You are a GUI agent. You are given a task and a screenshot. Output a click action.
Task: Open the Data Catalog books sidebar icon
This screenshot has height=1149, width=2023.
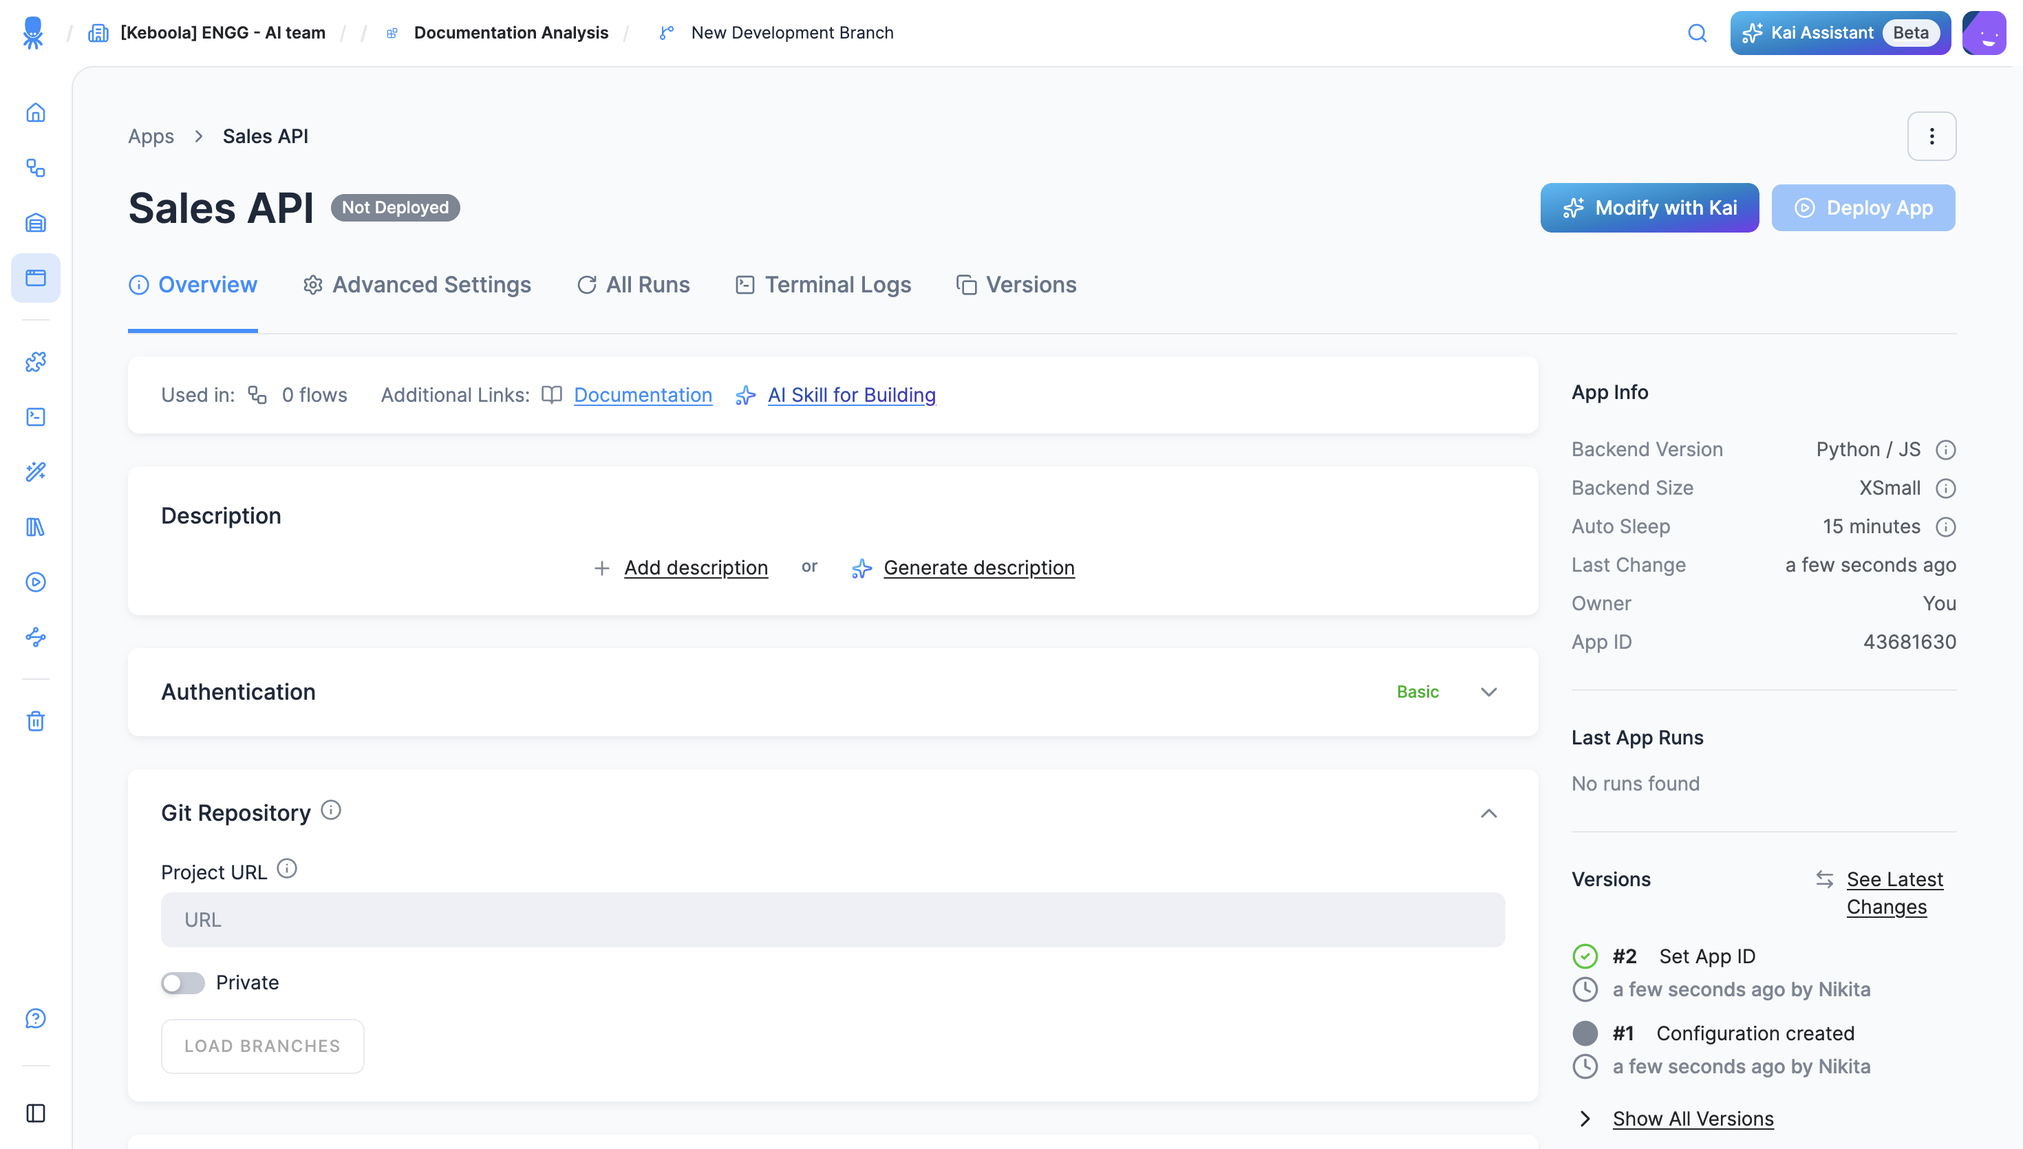point(36,526)
